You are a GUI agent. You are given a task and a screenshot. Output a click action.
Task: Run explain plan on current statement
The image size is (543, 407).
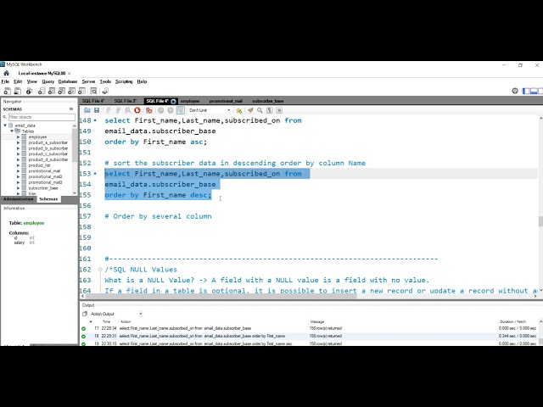[128, 110]
